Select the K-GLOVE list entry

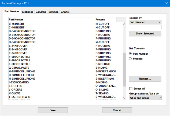15,93
